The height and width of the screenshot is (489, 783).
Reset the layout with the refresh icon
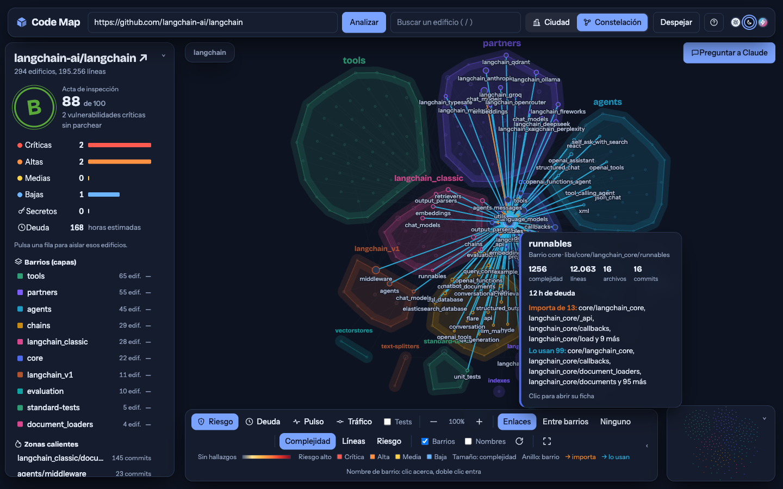pyautogui.click(x=519, y=441)
